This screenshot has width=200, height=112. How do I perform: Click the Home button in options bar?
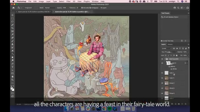[x=13, y=8]
